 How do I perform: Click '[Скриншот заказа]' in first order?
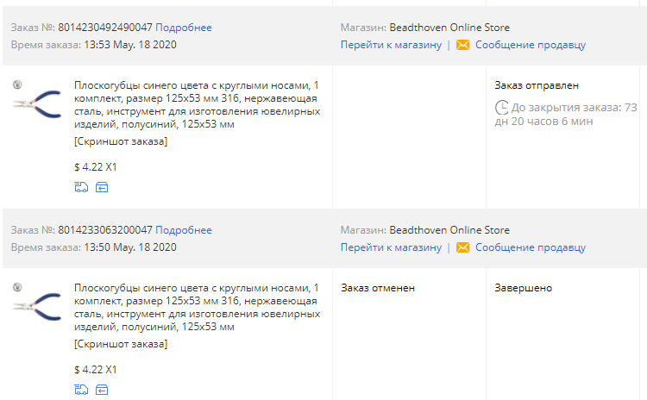coord(121,141)
